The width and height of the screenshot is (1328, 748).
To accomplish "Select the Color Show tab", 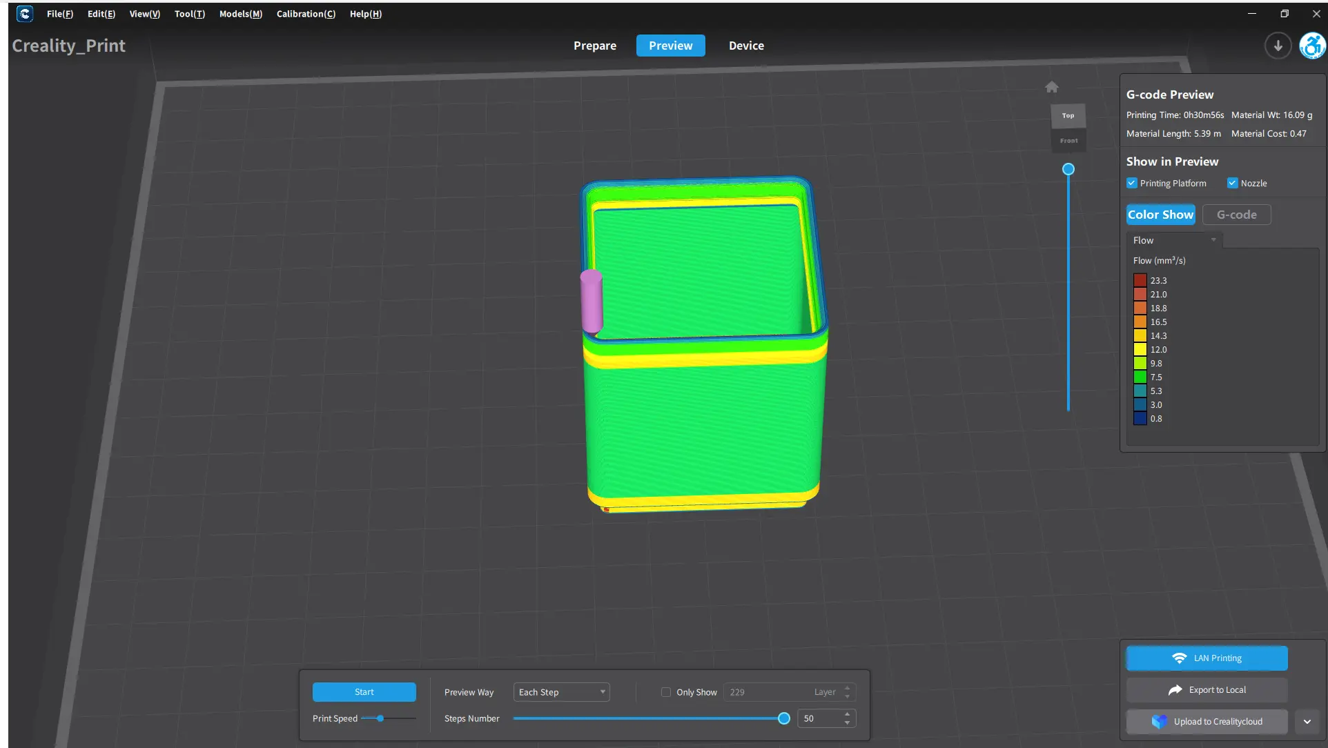I will click(x=1161, y=215).
